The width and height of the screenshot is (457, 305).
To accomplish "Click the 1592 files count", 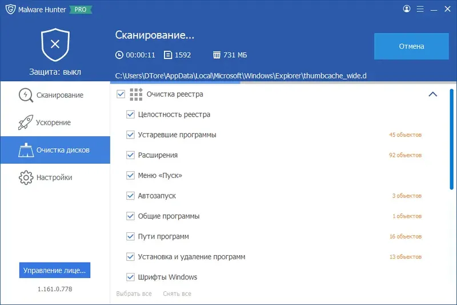I will [x=183, y=55].
